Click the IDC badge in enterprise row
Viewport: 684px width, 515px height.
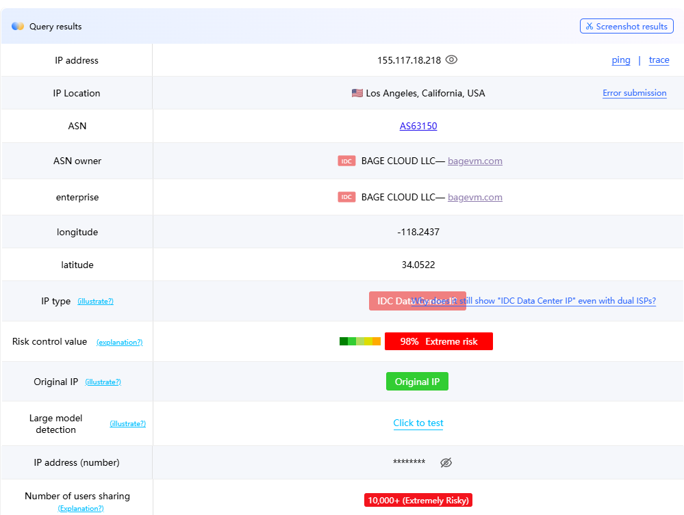pyautogui.click(x=346, y=197)
